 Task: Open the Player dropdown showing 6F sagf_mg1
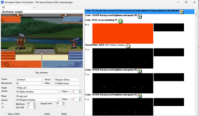[49, 96]
